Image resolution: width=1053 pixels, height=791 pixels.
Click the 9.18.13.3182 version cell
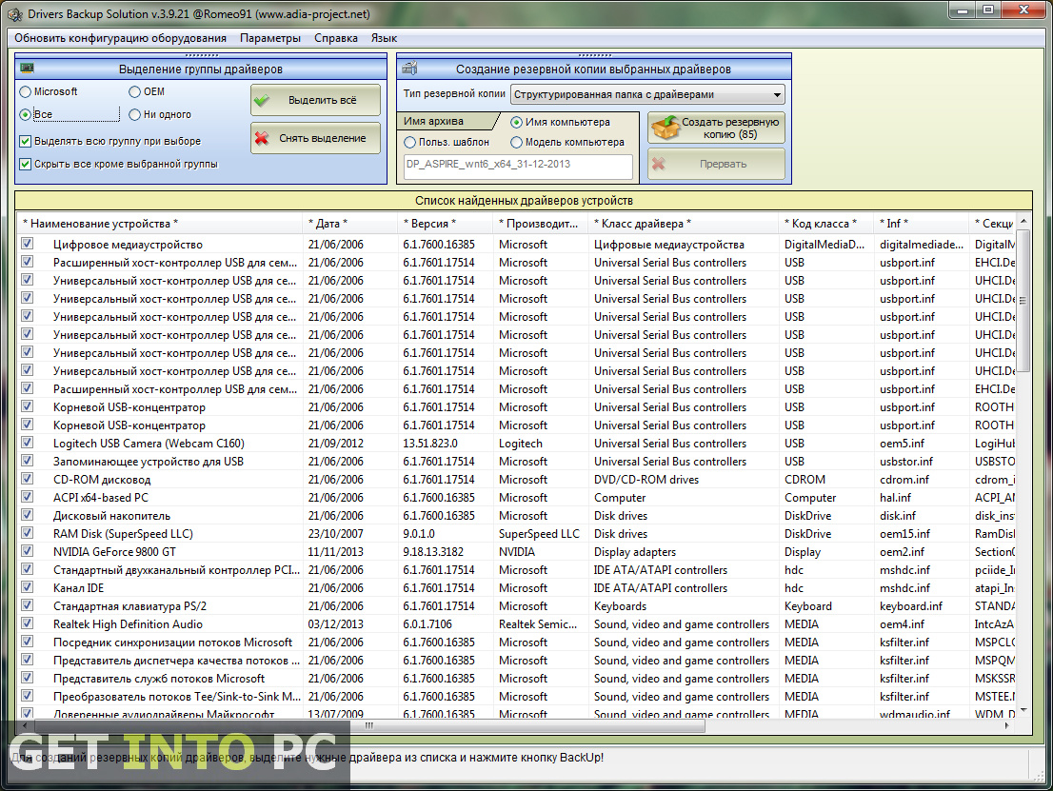(432, 552)
